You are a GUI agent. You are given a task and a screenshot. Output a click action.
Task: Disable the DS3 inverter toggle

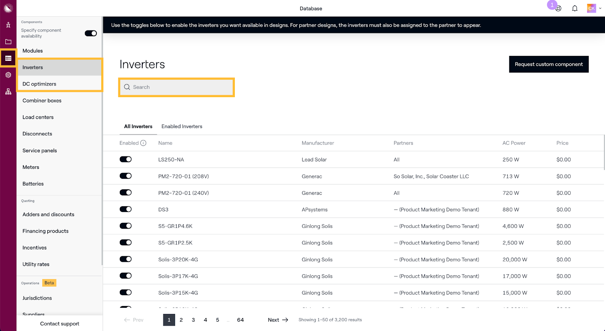(x=126, y=209)
